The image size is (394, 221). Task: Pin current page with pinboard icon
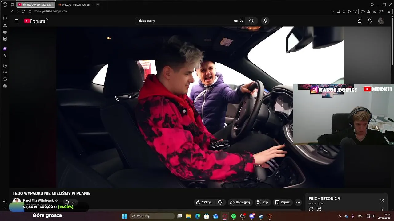pyautogui.click(x=333, y=11)
